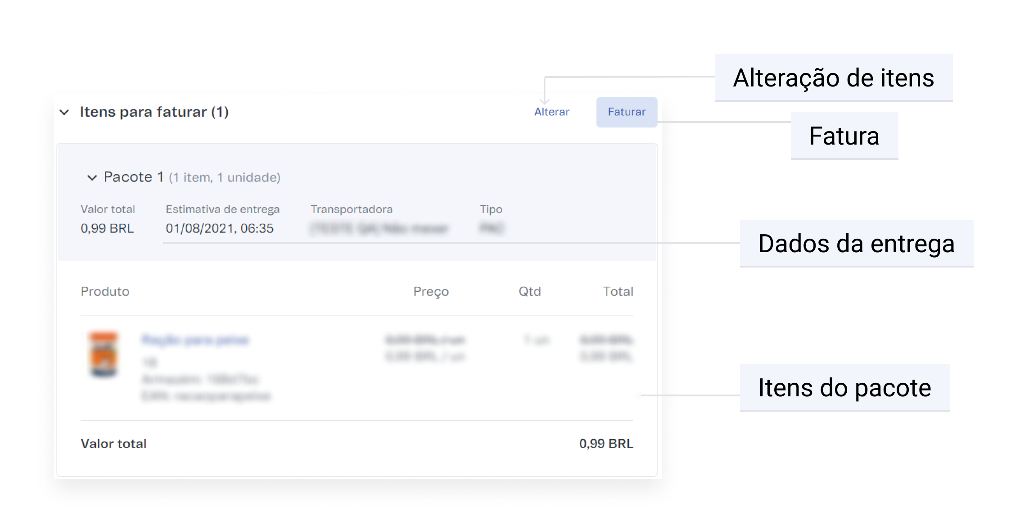This screenshot has height=531, width=1029.
Task: Select the Produto column header
Action: [x=105, y=291]
